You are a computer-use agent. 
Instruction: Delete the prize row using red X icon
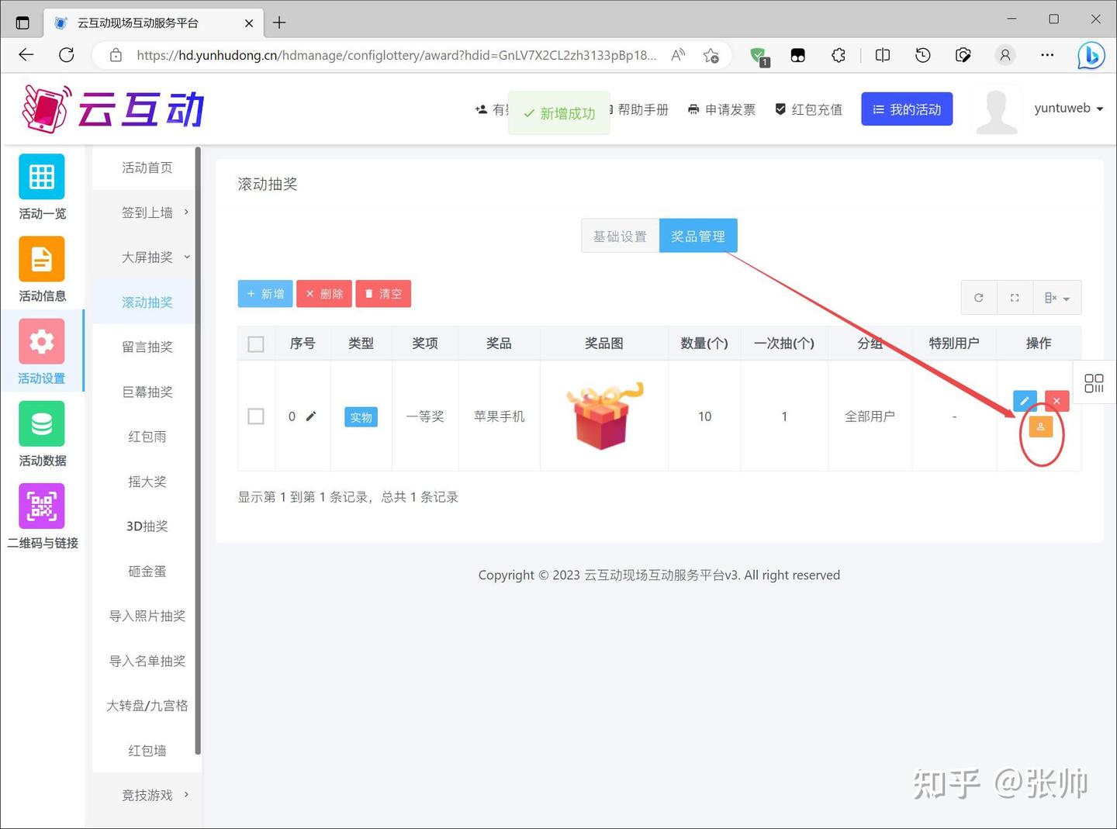point(1056,401)
